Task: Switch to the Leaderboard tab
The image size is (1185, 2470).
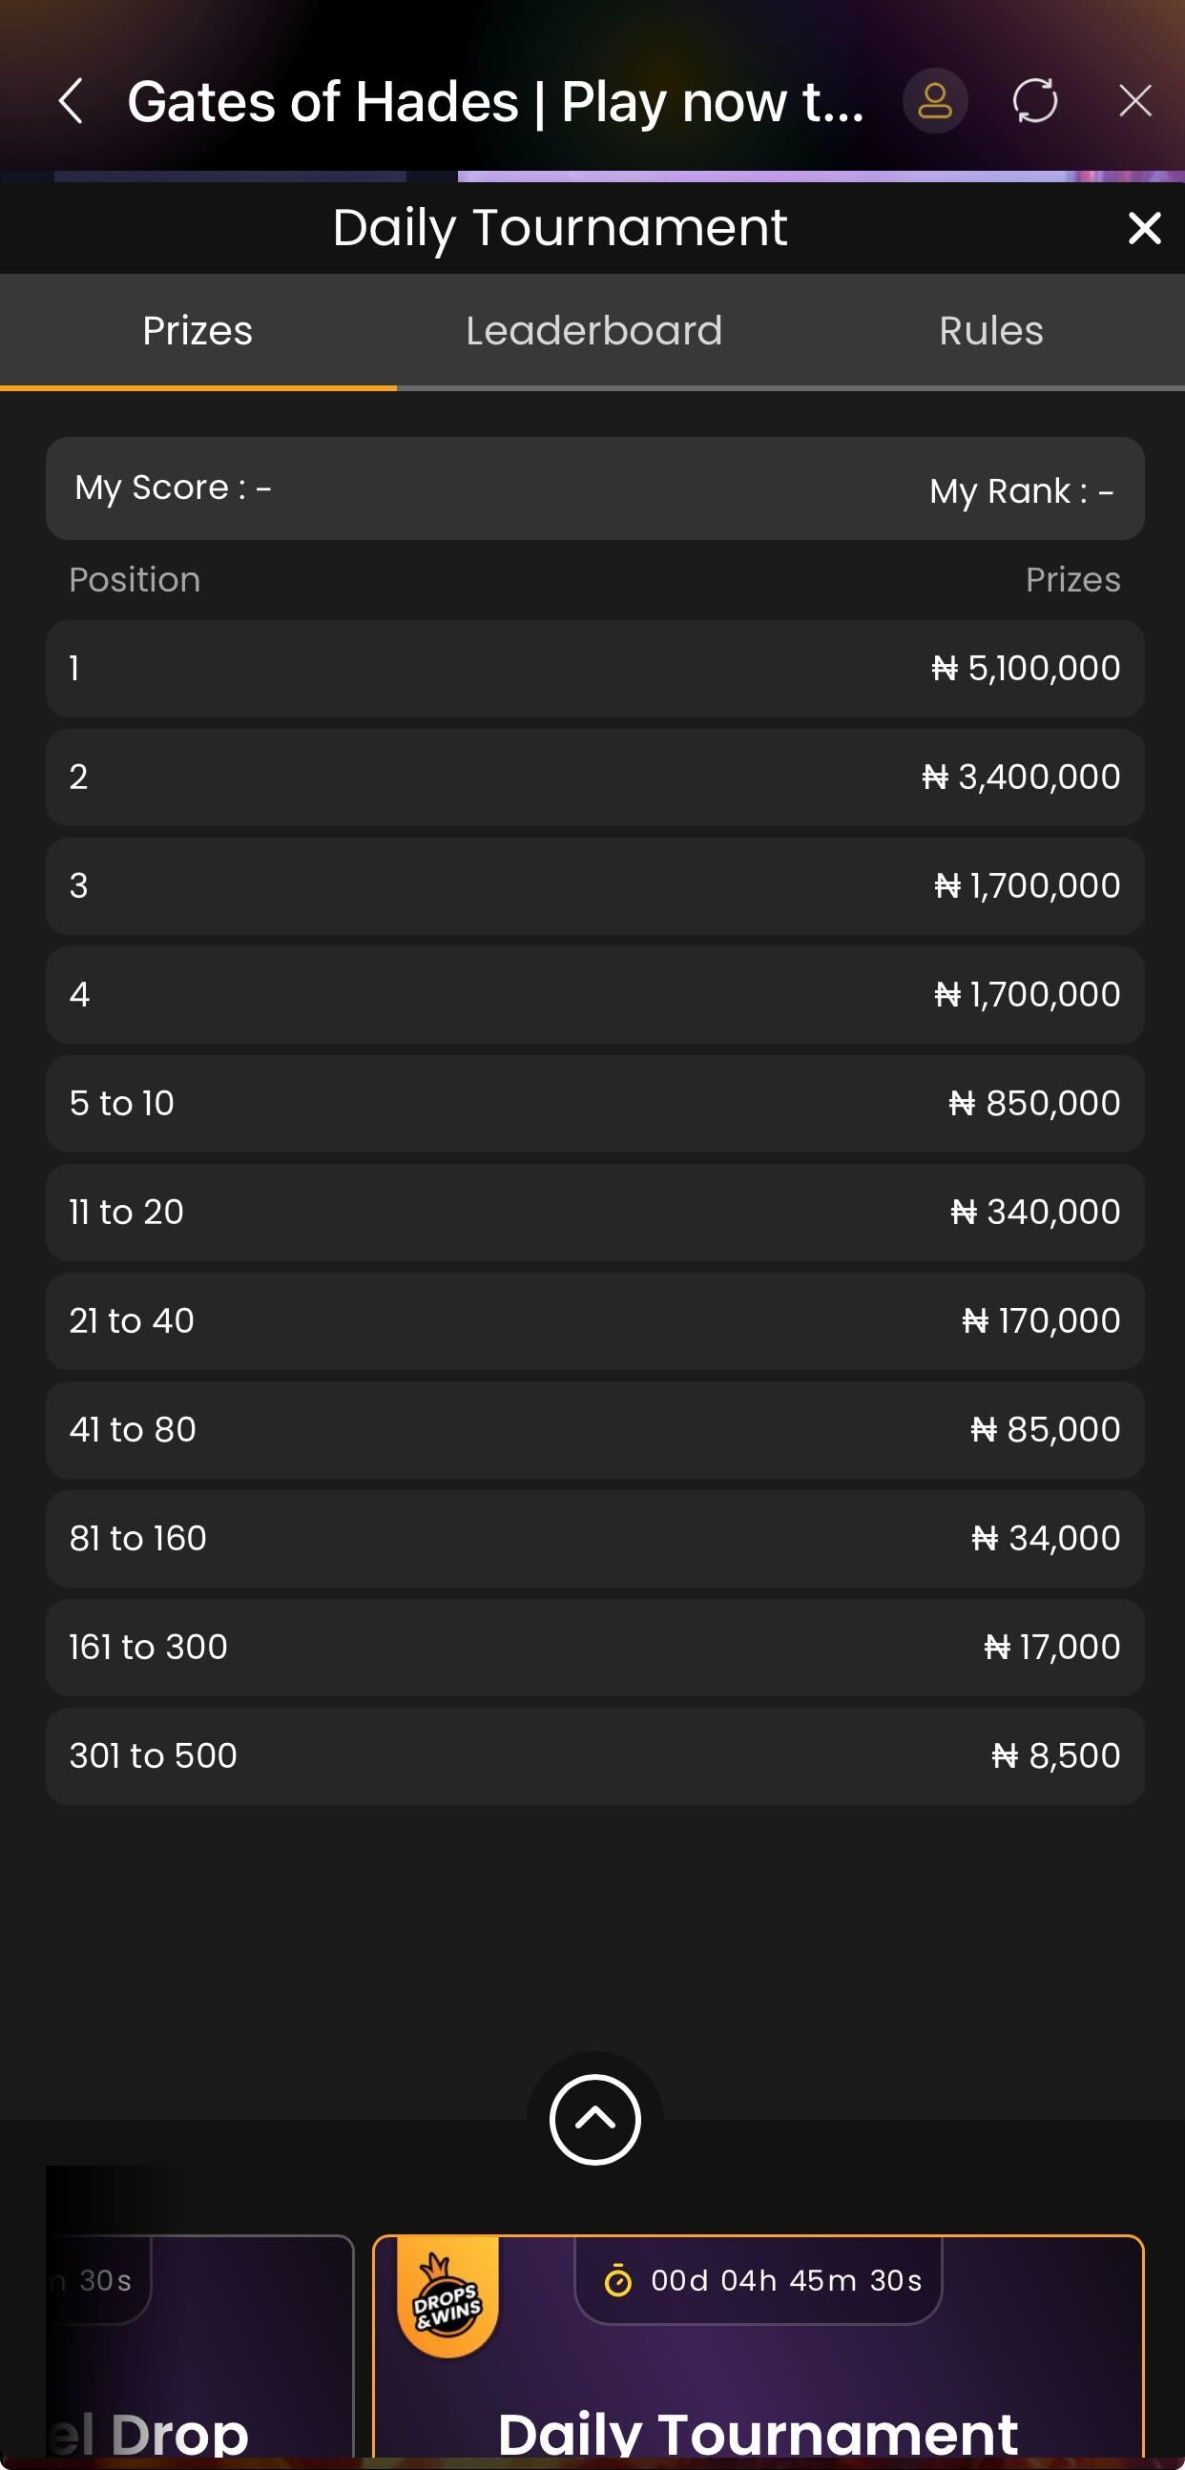Action: [593, 331]
